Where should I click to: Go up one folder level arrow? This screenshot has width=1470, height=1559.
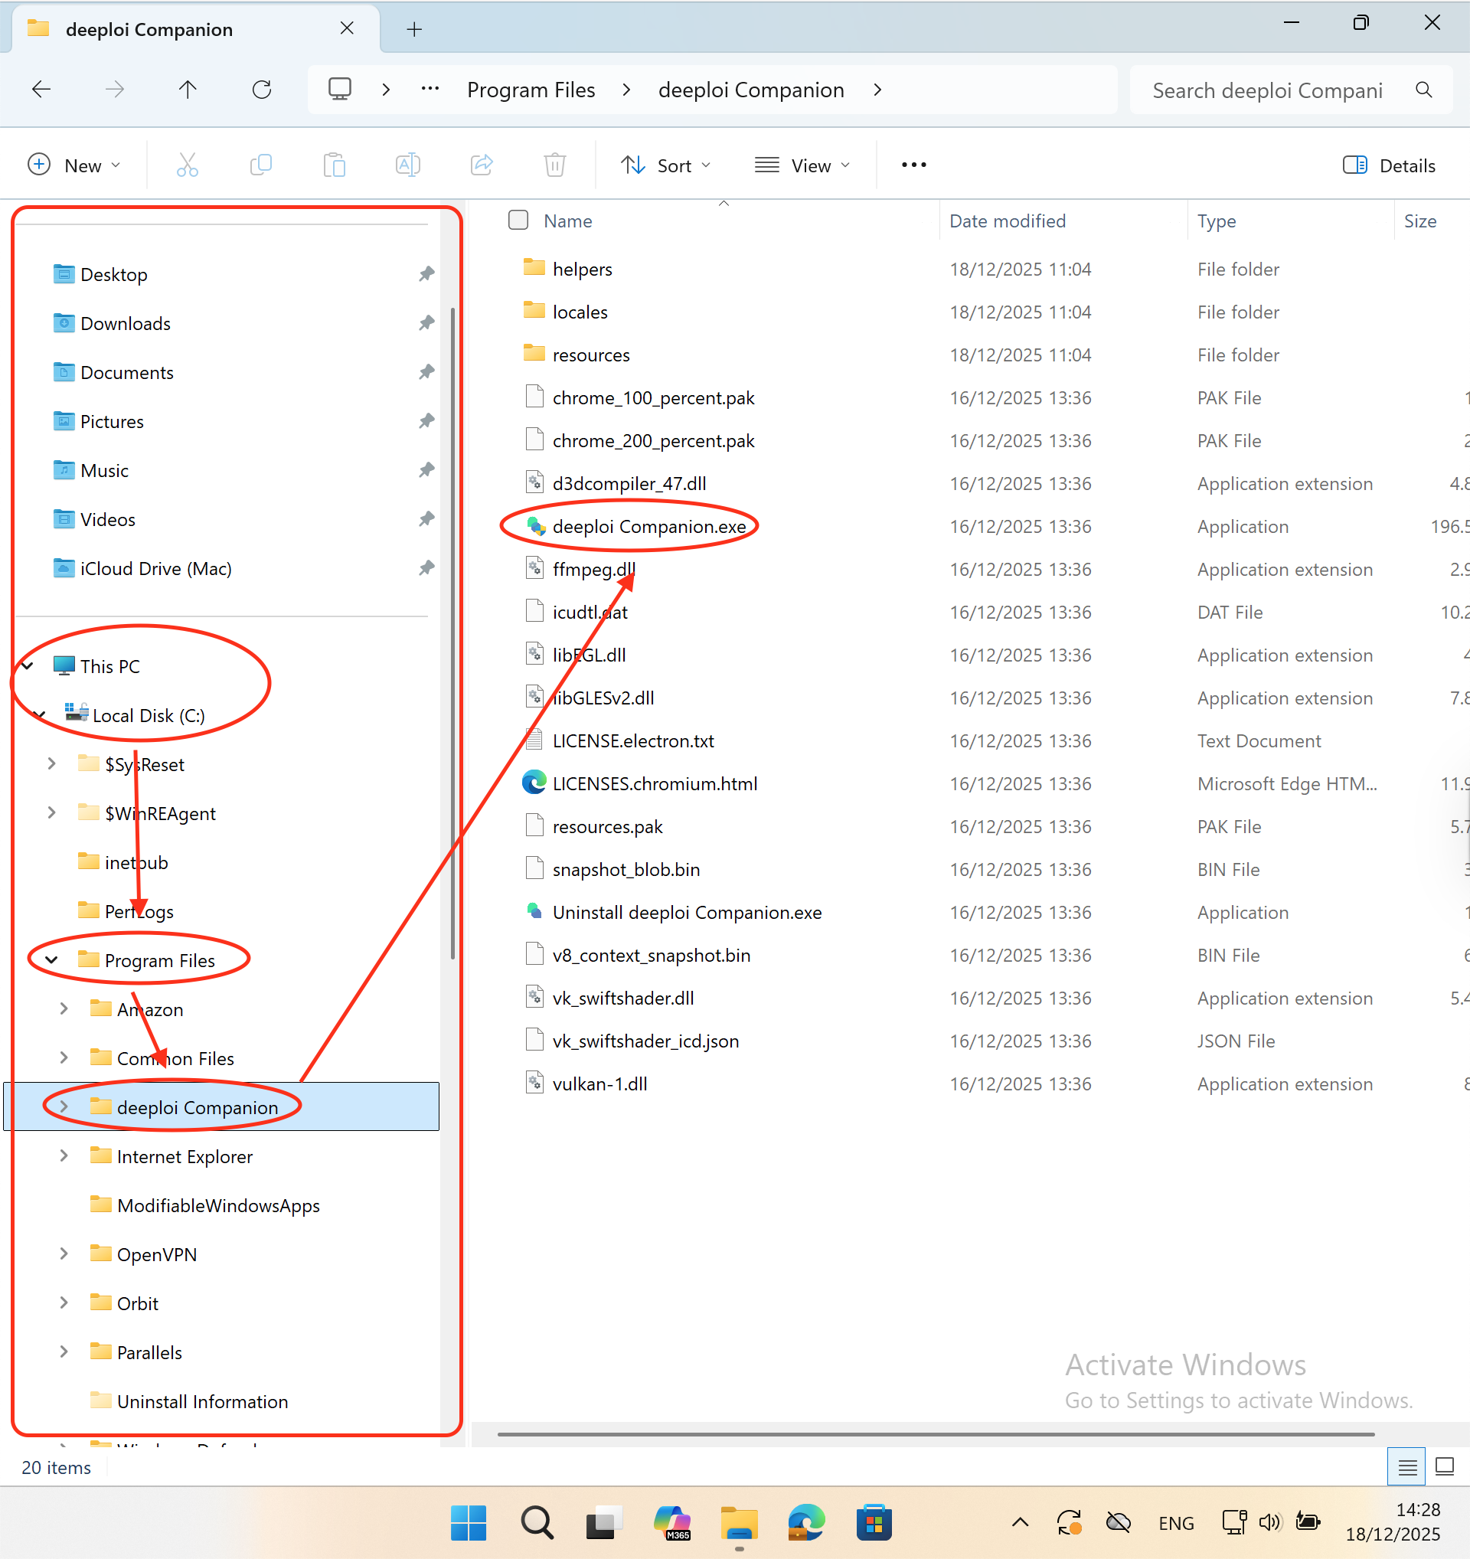188,90
